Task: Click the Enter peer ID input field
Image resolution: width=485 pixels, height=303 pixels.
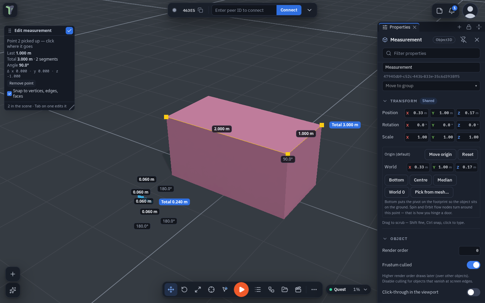Action: pos(244,10)
